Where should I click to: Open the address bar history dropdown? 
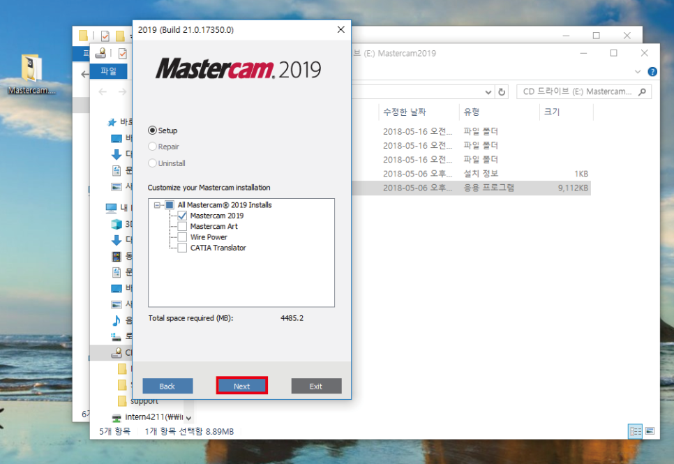488,92
